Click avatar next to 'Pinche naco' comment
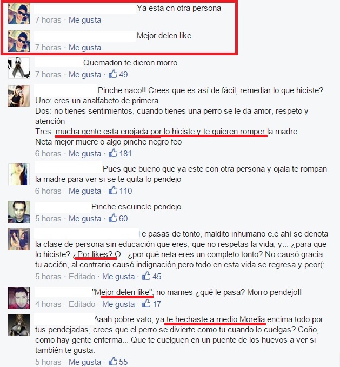 19,96
